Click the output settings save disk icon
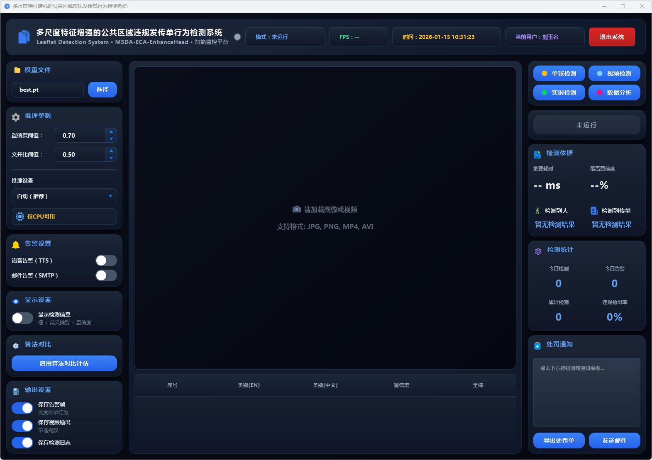652x460 pixels. coord(16,391)
